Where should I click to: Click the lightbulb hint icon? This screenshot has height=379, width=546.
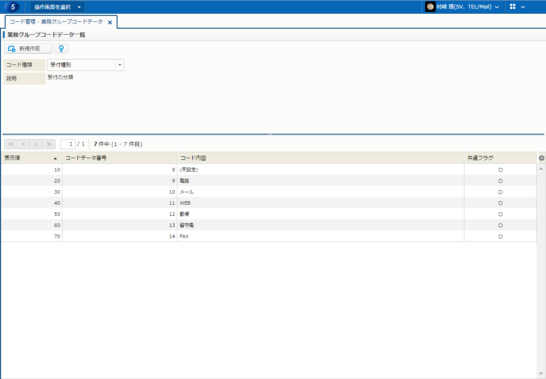click(x=61, y=49)
